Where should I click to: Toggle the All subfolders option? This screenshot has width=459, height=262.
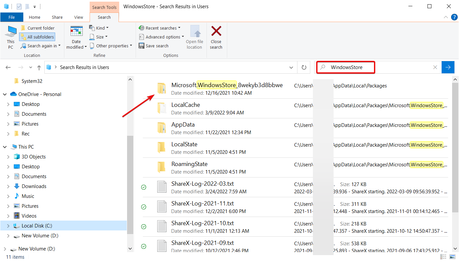(37, 37)
